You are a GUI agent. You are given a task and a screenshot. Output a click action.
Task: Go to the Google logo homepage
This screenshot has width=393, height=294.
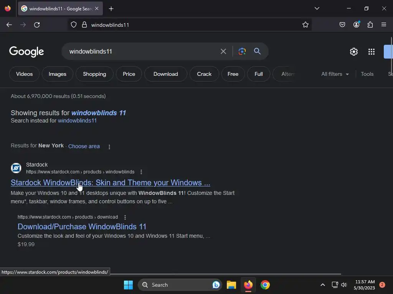pyautogui.click(x=26, y=52)
